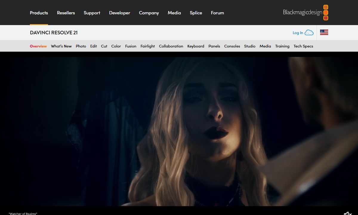Open the Fusion tab
Screen dimensions: 358x215
pyautogui.click(x=131, y=46)
